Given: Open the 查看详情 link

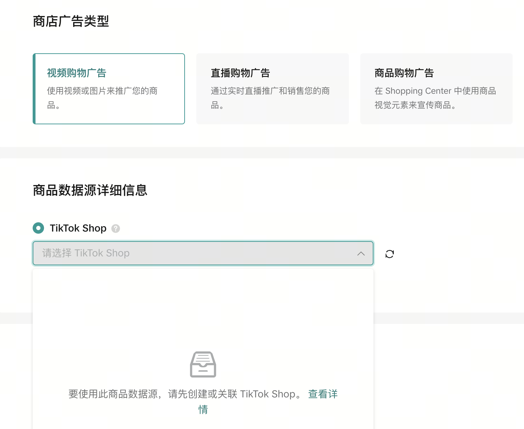Looking at the screenshot, I should (x=323, y=394).
